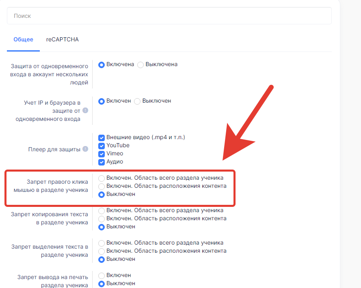The height and width of the screenshot is (288, 361).
Task: Uncheck the Vimeo checkbox
Action: tap(102, 154)
